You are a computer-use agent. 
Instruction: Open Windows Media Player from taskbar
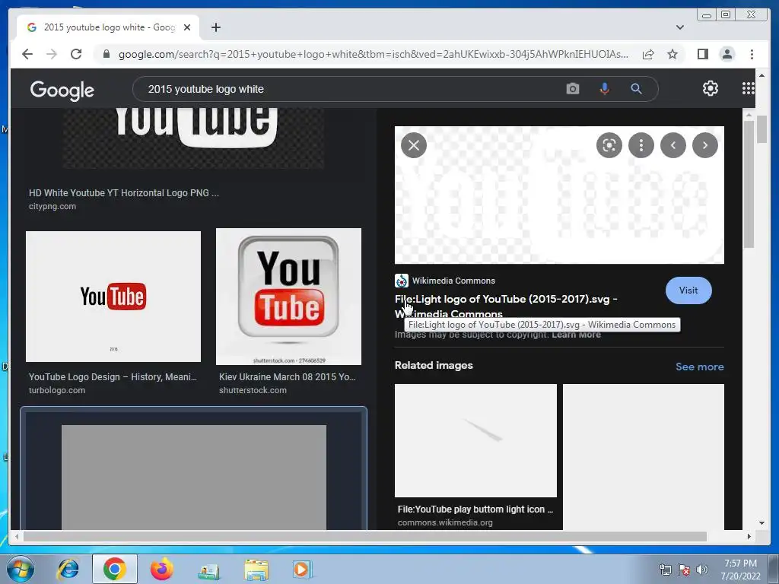[301, 569]
